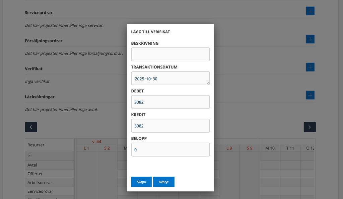Cancel the dialog with Avbryt
Screen dimensions: 343x199
(163, 182)
